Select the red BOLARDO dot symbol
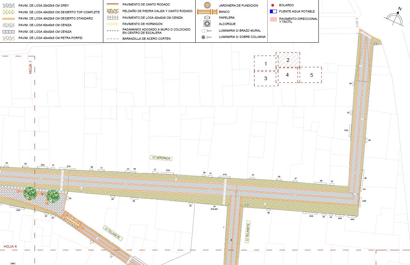The image size is (410, 265). tap(272, 5)
